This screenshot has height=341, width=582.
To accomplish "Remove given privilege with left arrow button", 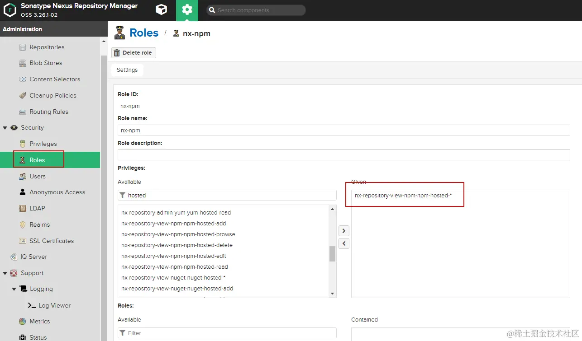I will click(344, 243).
